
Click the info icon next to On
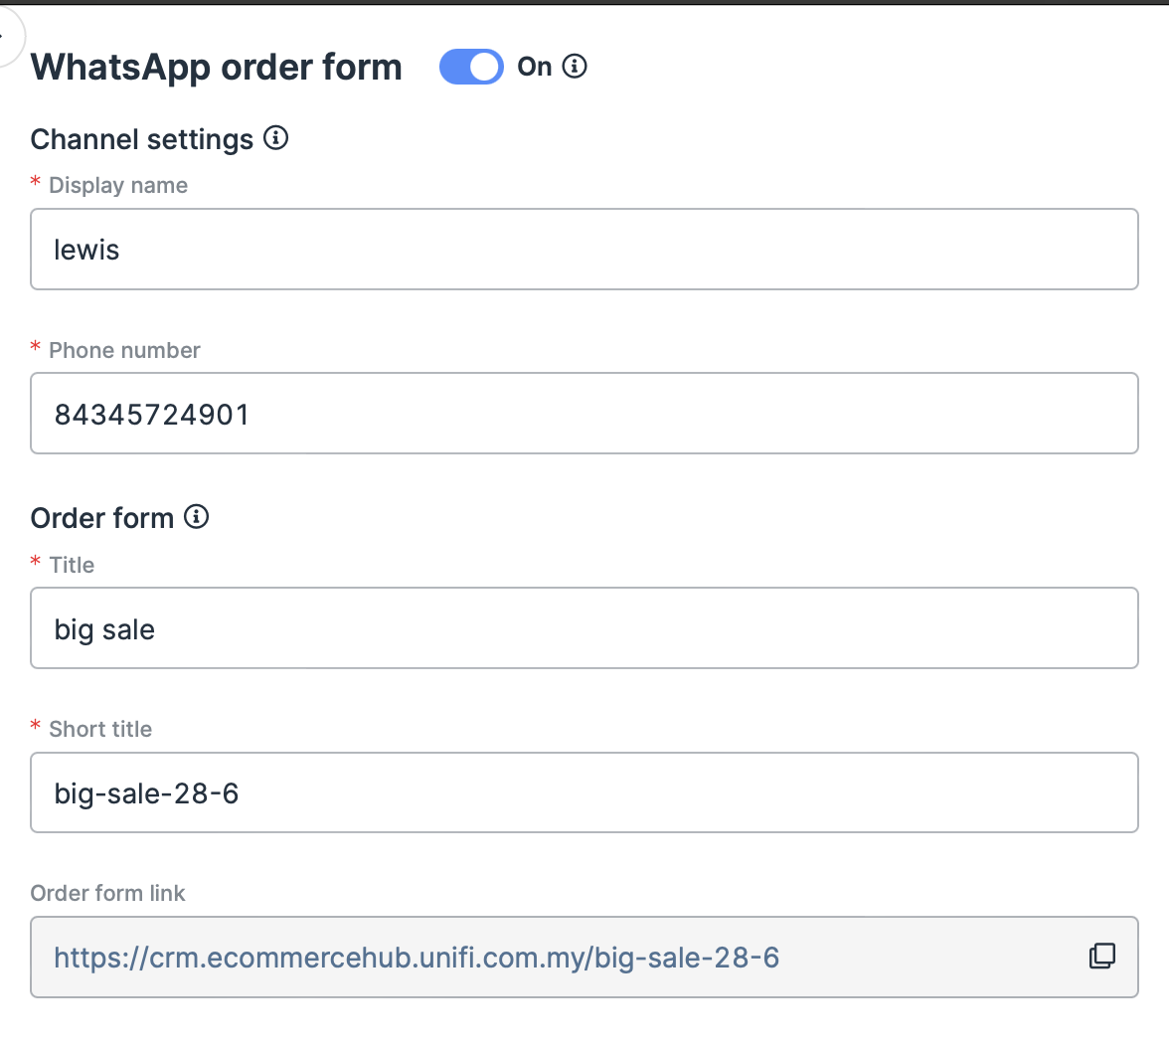(x=575, y=67)
